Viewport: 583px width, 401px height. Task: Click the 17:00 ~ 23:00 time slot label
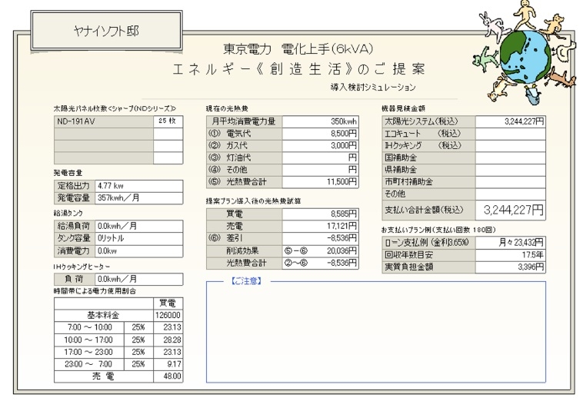pyautogui.click(x=88, y=352)
